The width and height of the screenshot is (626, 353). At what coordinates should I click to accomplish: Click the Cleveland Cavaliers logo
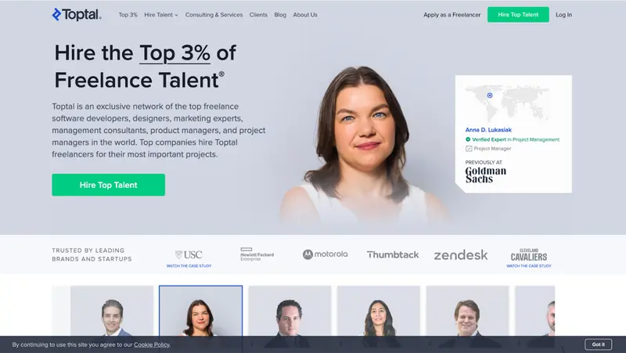tap(529, 255)
